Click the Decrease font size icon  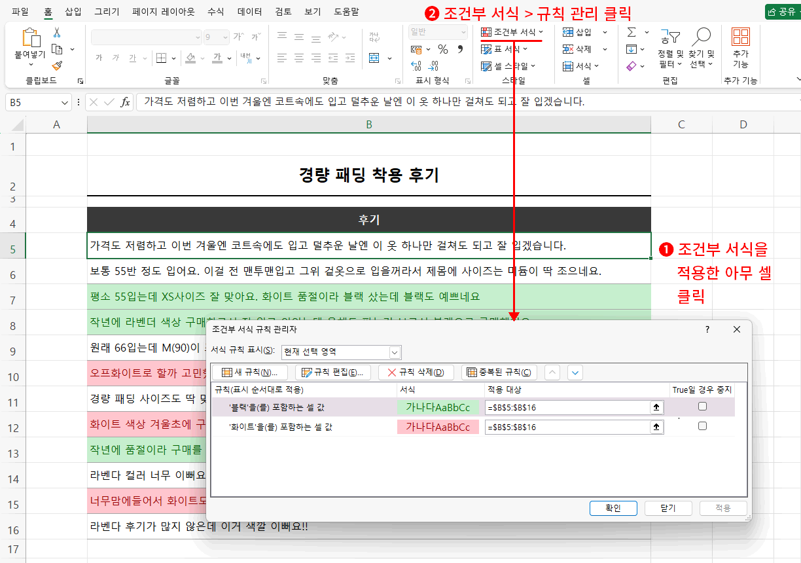[x=255, y=37]
